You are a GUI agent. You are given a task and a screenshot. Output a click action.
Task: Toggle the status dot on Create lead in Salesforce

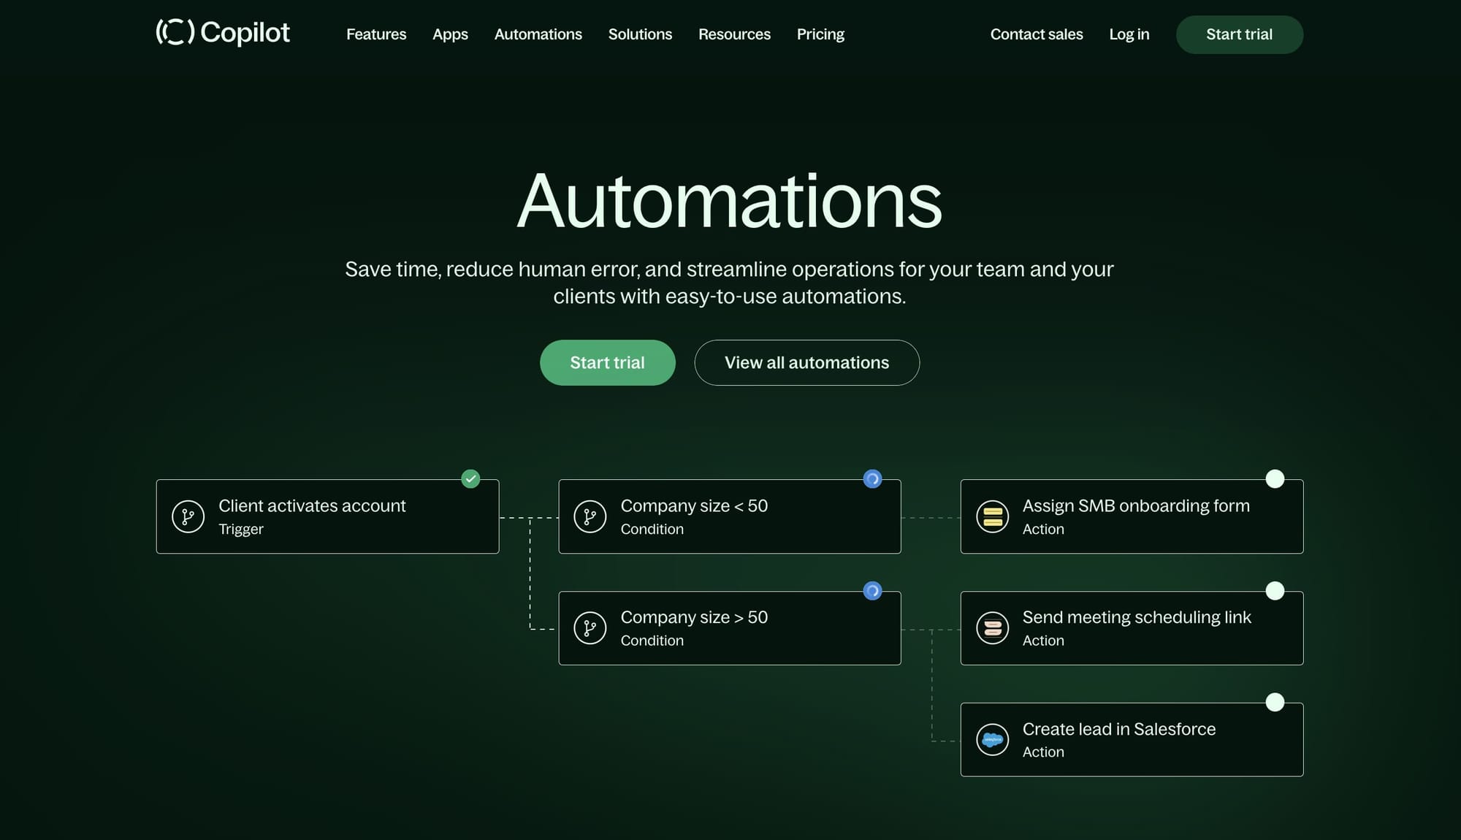point(1275,702)
